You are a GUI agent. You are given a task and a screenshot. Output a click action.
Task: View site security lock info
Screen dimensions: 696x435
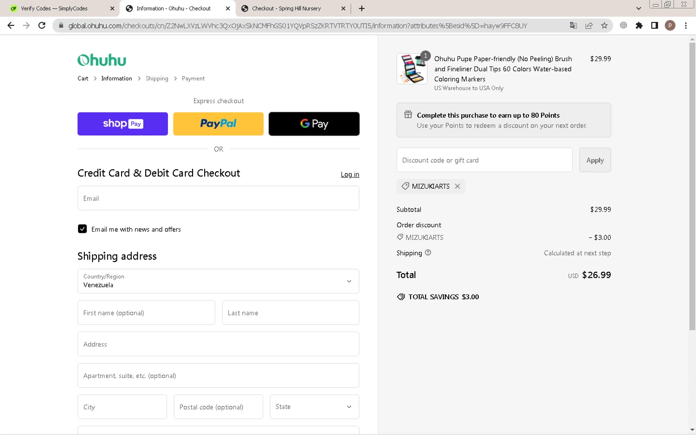(61, 26)
